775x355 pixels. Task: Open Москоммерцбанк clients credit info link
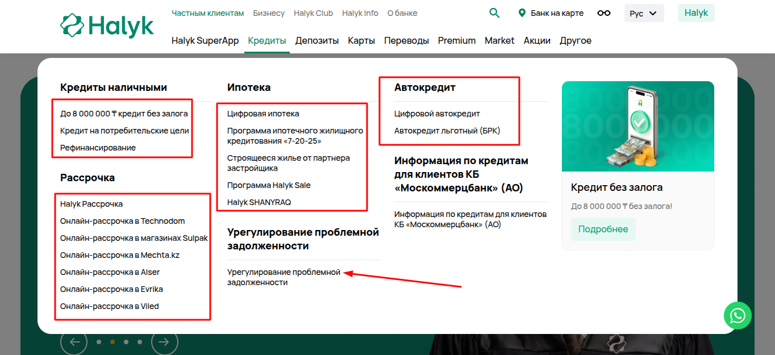tap(470, 219)
